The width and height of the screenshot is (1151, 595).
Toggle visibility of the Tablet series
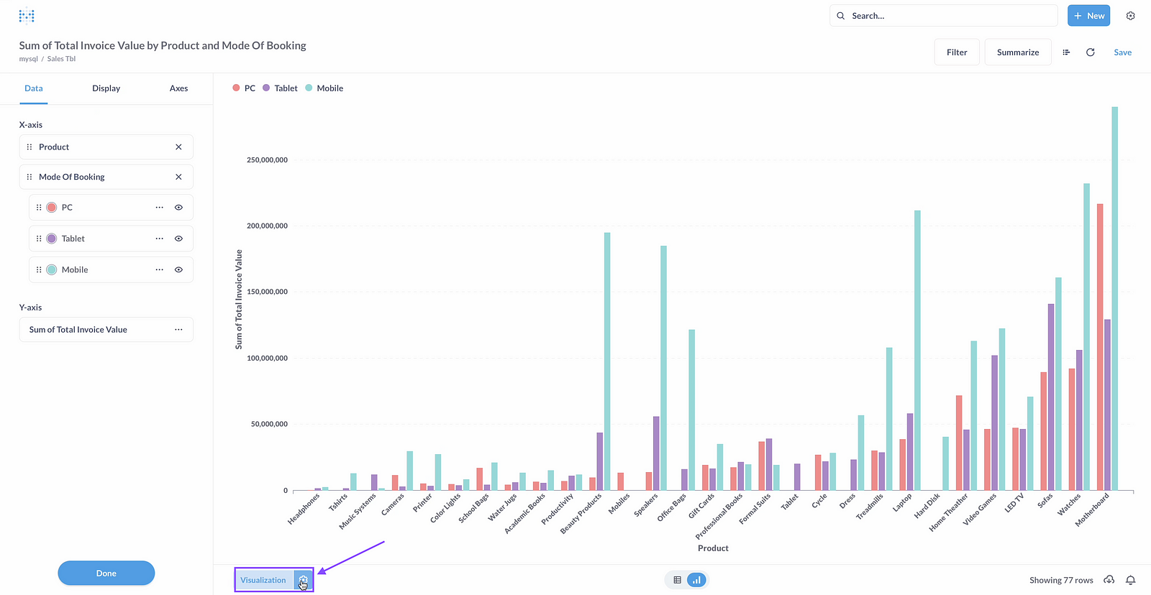click(x=178, y=239)
